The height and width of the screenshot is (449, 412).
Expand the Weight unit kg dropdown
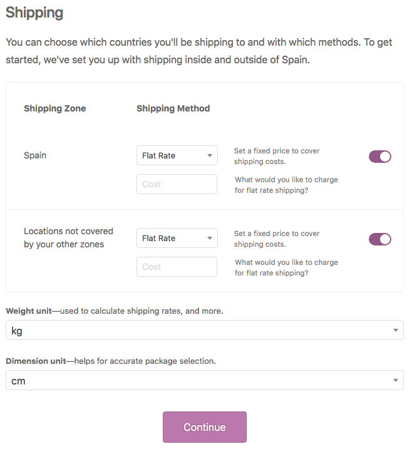pyautogui.click(x=205, y=330)
